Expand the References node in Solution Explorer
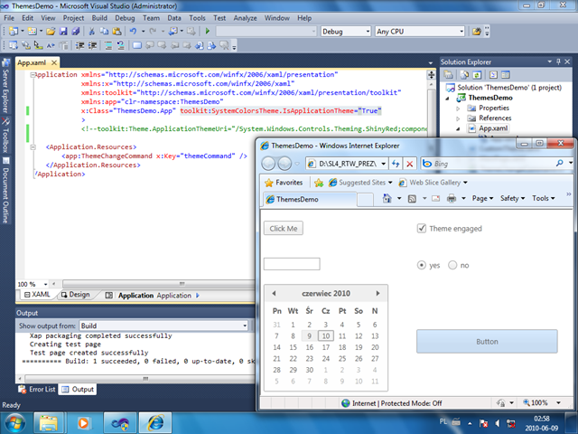578x434 pixels. point(458,118)
